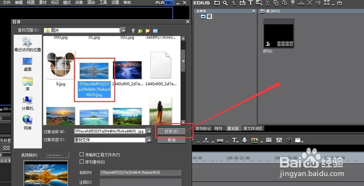Switch to the 特效 tab
The width and height of the screenshot is (364, 186).
point(218,128)
